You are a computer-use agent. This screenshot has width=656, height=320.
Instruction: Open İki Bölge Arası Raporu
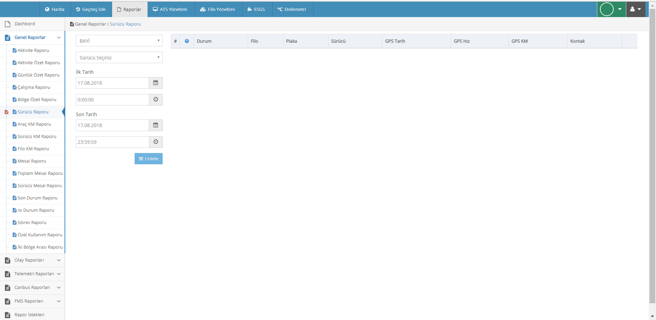tap(40, 247)
